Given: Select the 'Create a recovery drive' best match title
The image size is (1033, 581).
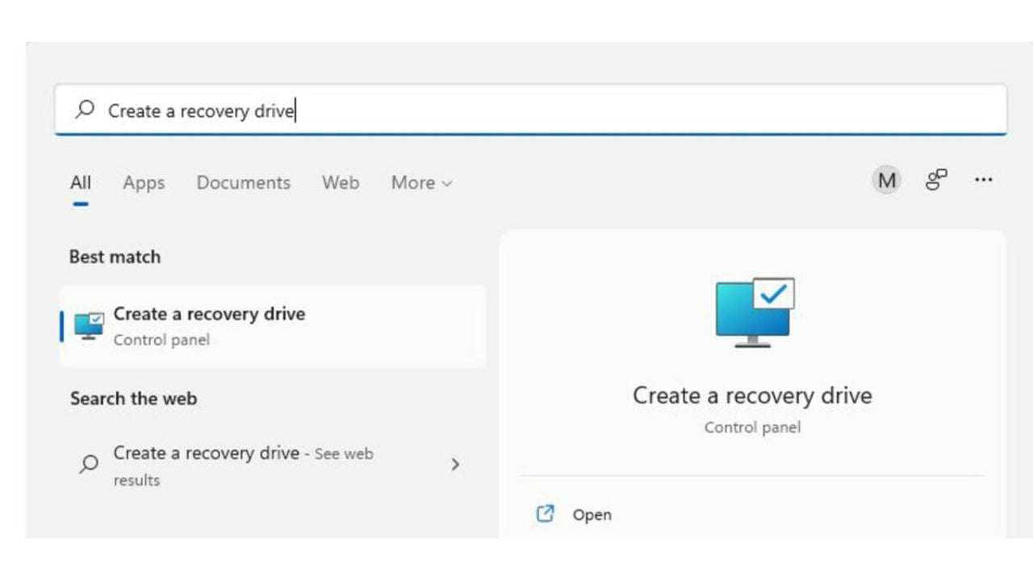Looking at the screenshot, I should [209, 314].
